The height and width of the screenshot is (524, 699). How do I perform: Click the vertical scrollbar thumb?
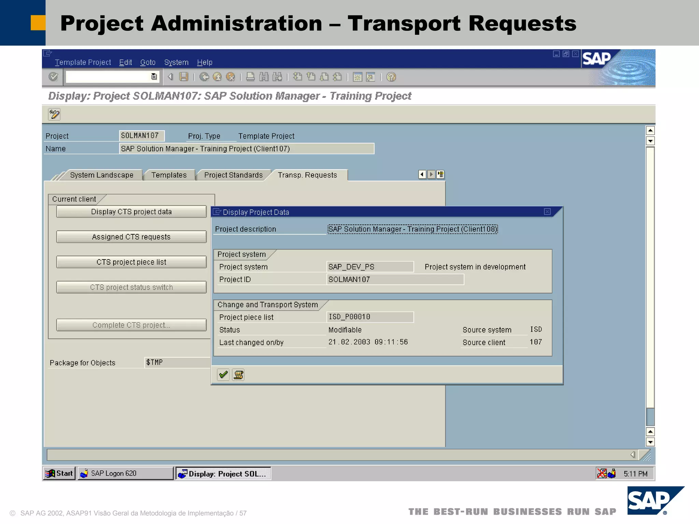click(x=650, y=277)
